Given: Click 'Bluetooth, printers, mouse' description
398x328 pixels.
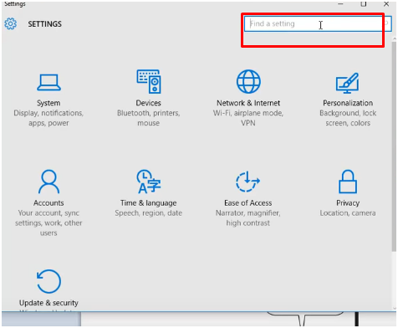Looking at the screenshot, I should [149, 118].
